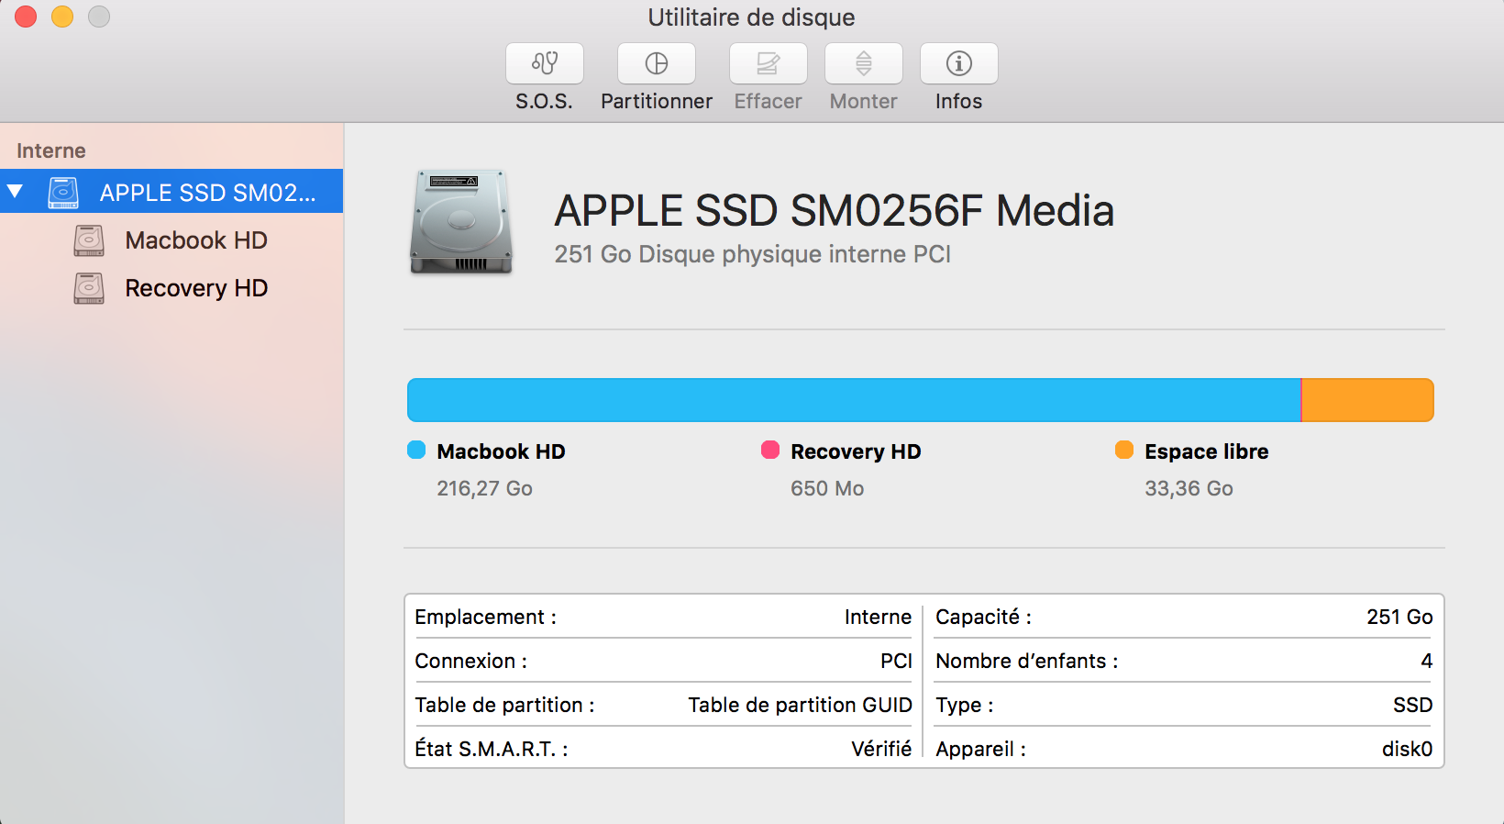Click the orange Espace libre legend dot
1504x824 pixels.
point(1124,450)
